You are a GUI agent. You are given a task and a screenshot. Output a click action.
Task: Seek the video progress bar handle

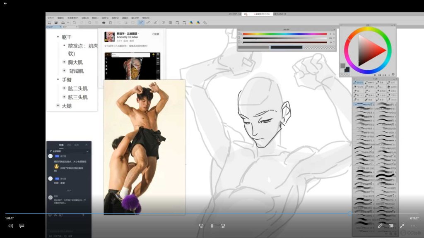(x=350, y=214)
